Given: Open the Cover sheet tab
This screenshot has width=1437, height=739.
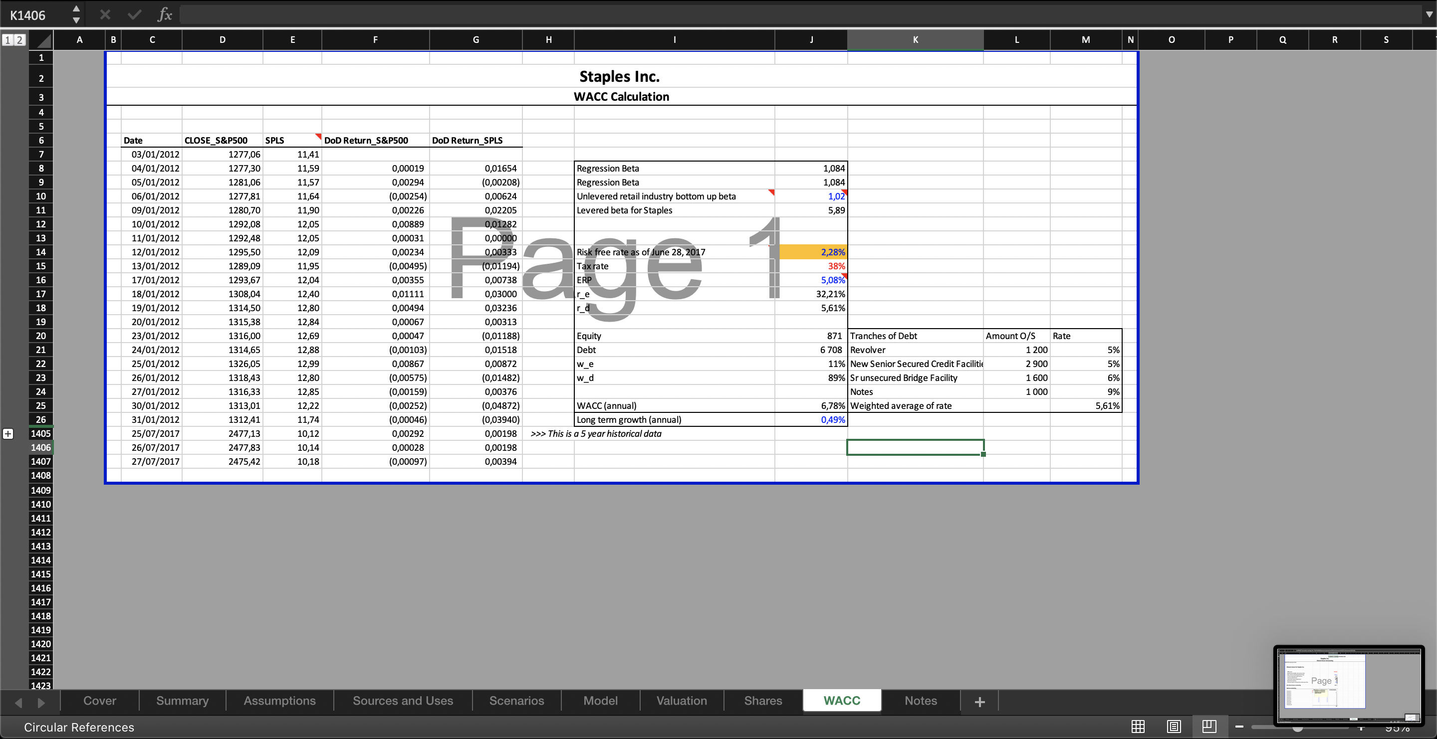Looking at the screenshot, I should coord(100,701).
